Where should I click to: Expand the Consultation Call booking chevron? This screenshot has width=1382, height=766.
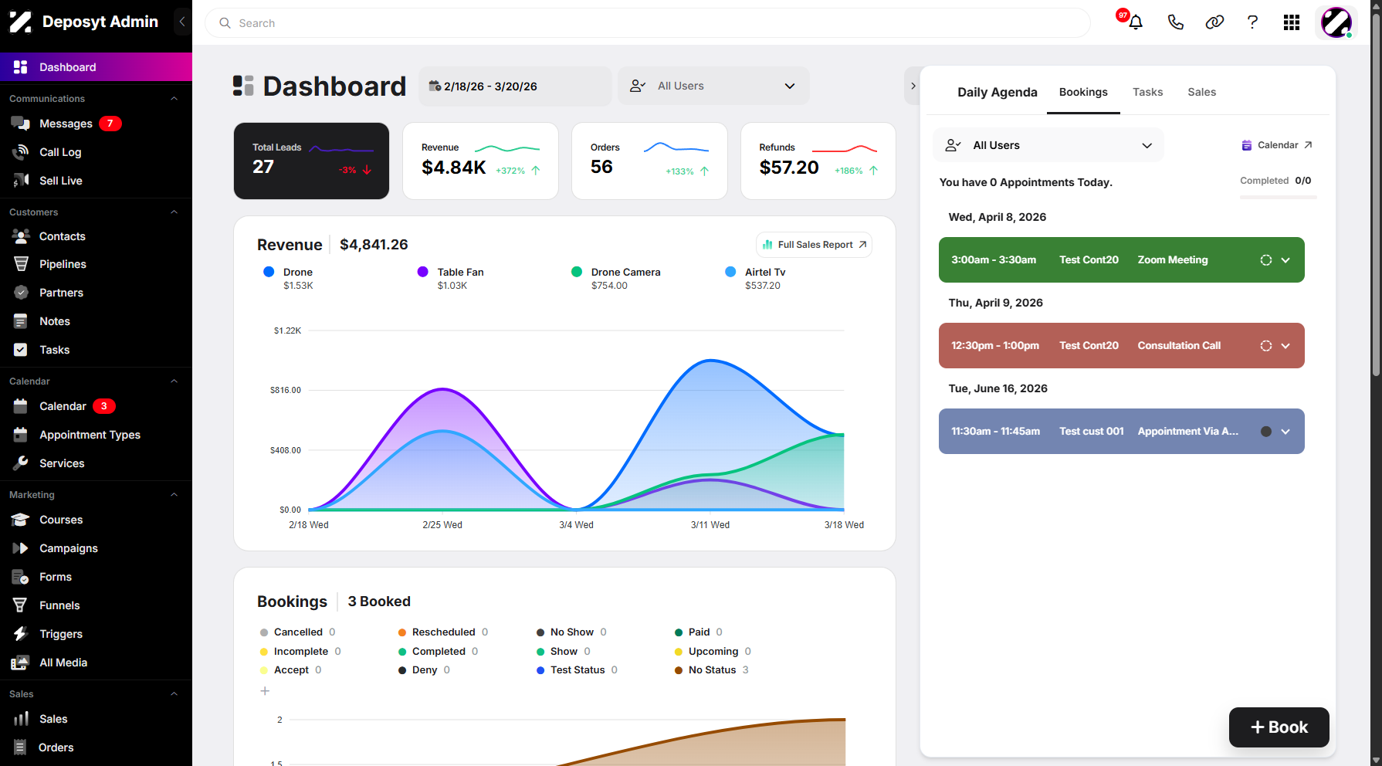[x=1285, y=346]
